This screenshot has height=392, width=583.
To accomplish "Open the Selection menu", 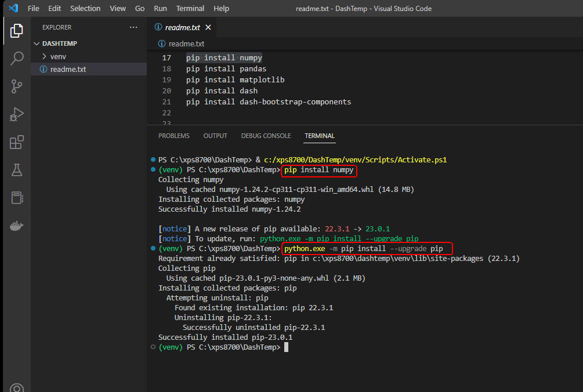I will 85,8.
